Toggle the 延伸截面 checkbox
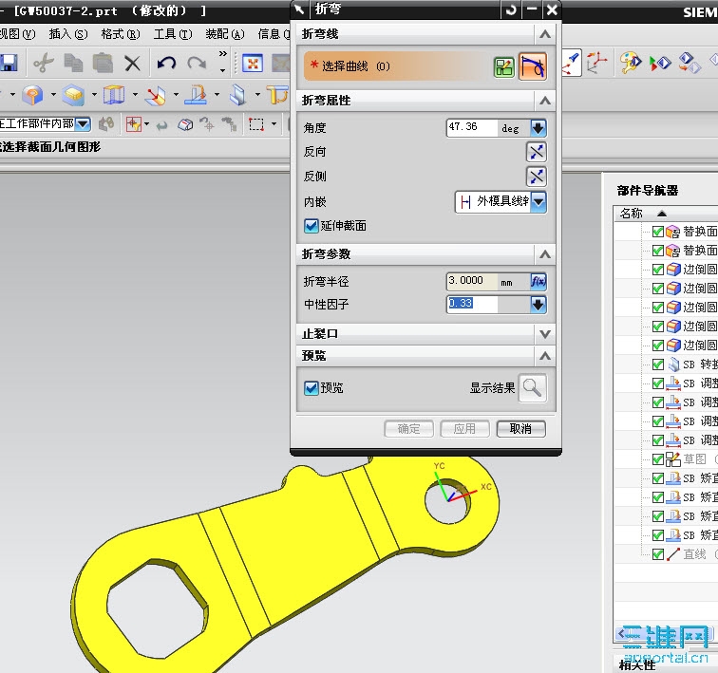 pos(312,226)
